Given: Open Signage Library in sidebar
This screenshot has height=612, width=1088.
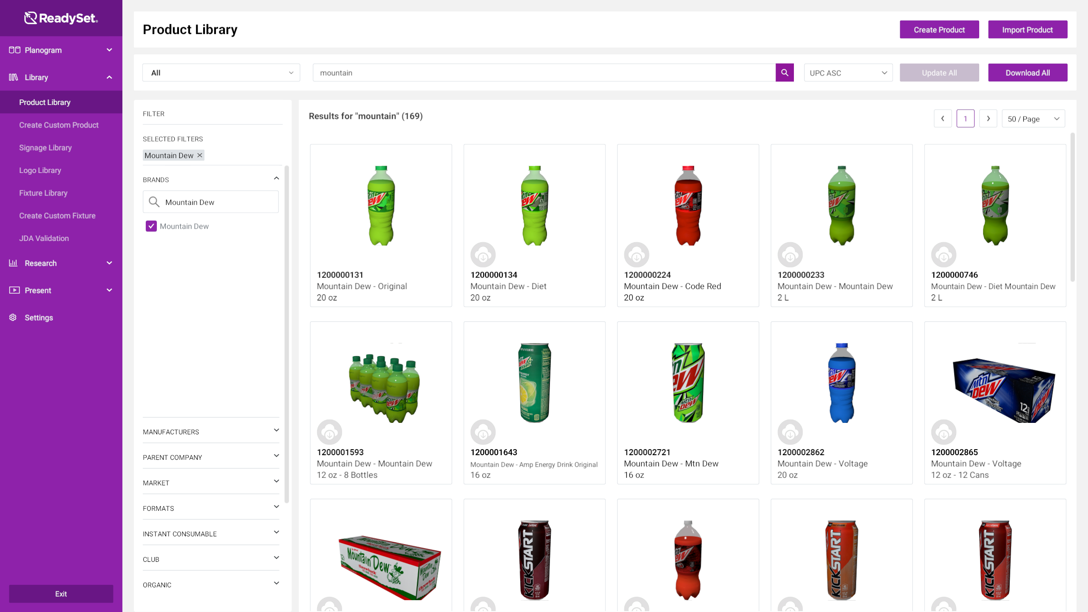Looking at the screenshot, I should coord(45,147).
